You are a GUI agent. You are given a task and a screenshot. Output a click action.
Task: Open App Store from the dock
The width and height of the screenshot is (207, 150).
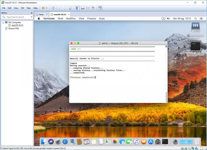(x=151, y=142)
